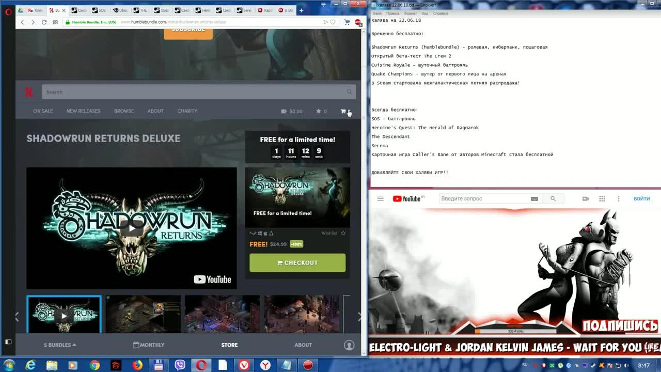Viewport: 661px width, 372px height.
Task: Open the account profile icon in Humble footer
Action: 349,345
